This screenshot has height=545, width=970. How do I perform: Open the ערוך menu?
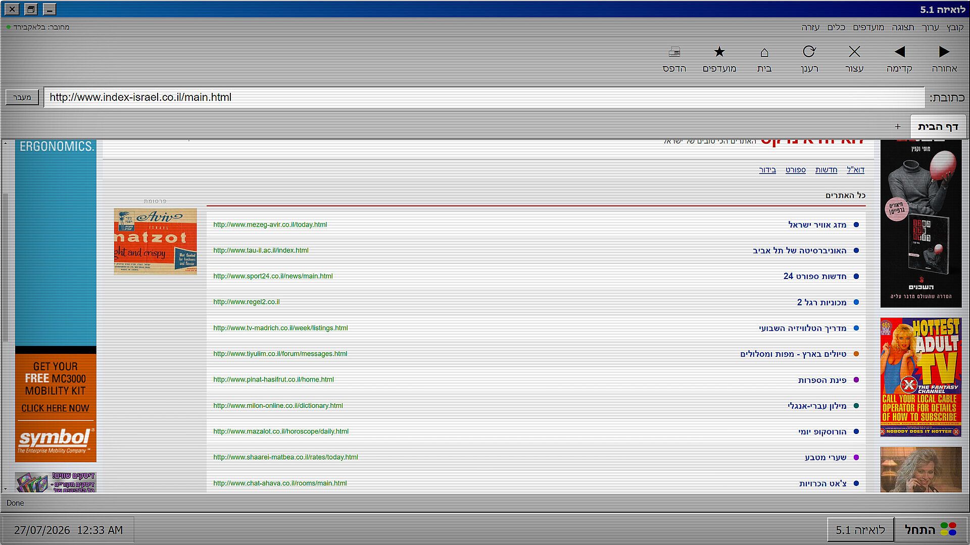(930, 27)
